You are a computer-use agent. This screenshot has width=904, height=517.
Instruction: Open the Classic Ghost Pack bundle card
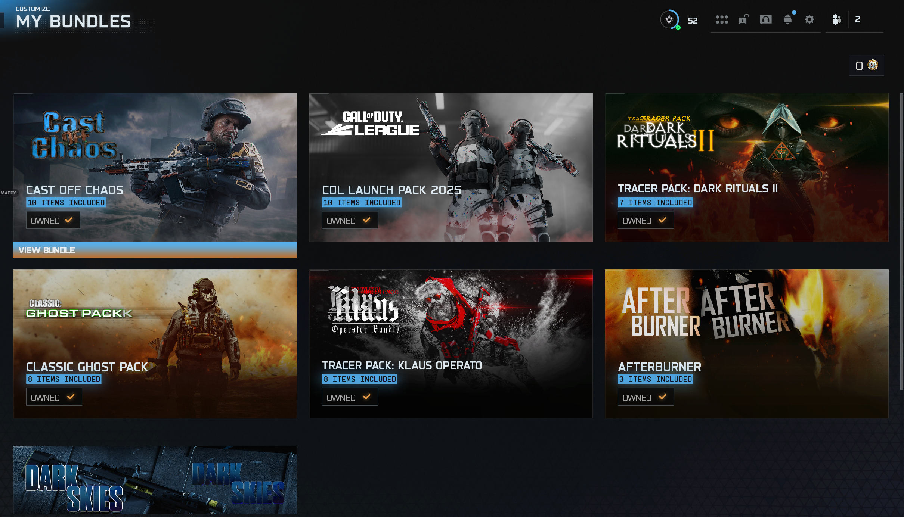(x=155, y=344)
